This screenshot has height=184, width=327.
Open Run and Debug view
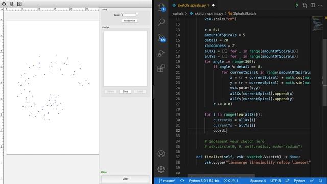click(x=161, y=53)
